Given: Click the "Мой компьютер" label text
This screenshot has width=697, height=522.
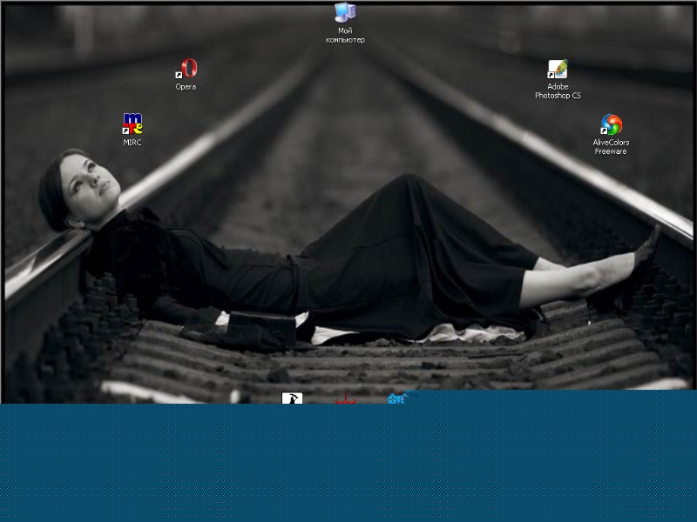Looking at the screenshot, I should [x=345, y=36].
